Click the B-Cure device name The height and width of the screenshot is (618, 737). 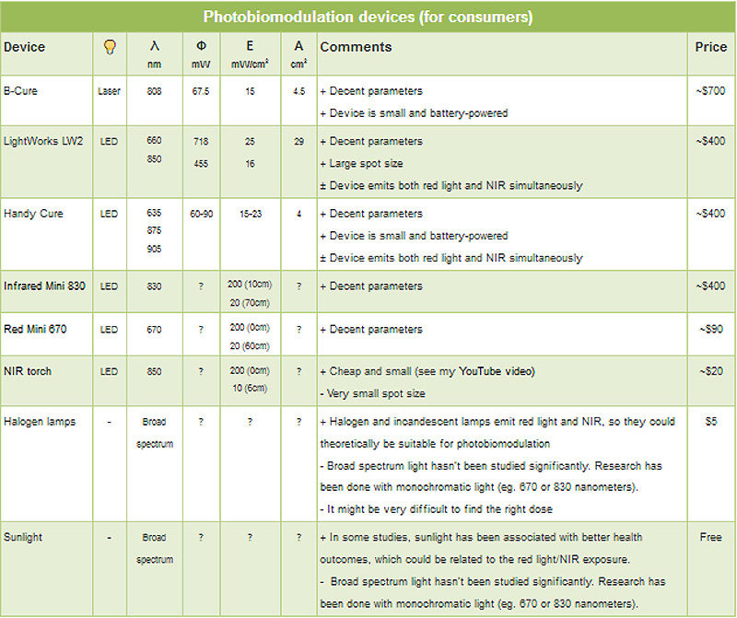(20, 90)
